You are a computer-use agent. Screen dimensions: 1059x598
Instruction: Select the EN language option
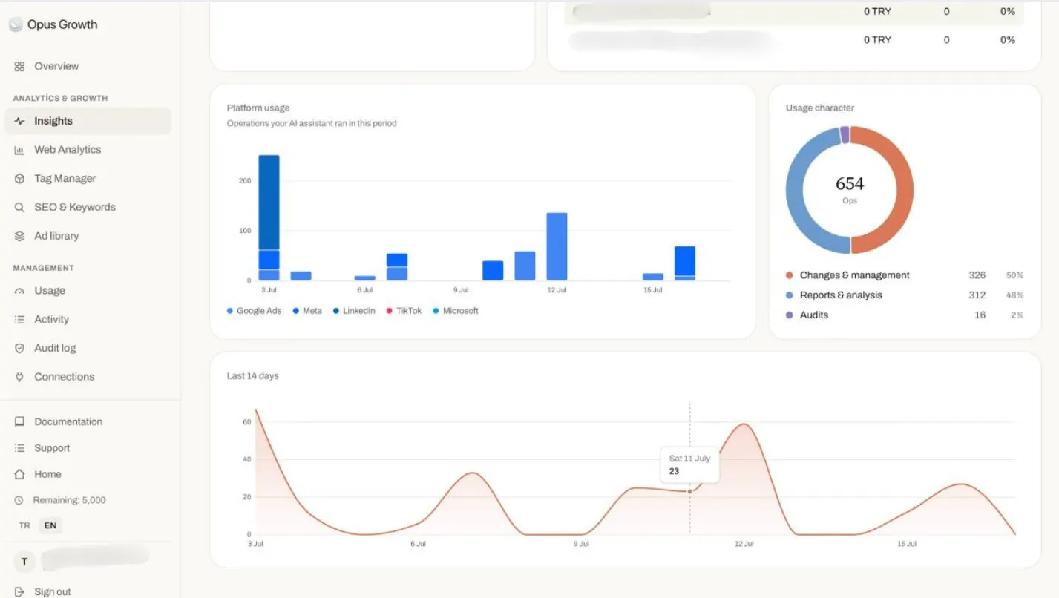click(x=50, y=525)
